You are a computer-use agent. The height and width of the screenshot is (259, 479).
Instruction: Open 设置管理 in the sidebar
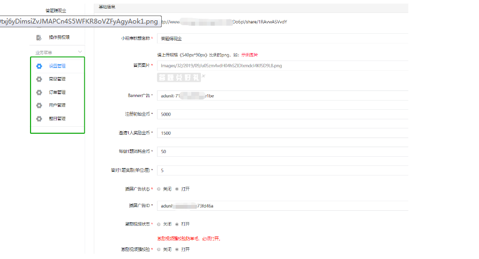pyautogui.click(x=57, y=66)
